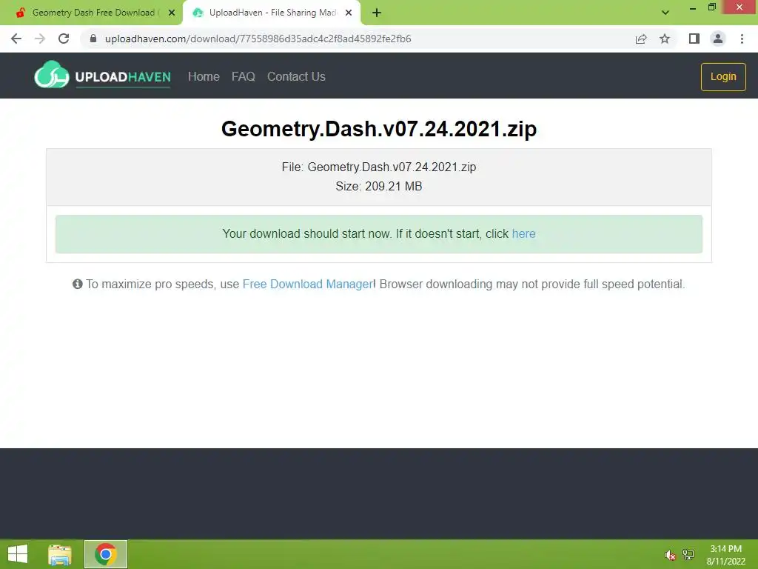Click the 'here' download link
The width and height of the screenshot is (758, 569).
(x=523, y=233)
